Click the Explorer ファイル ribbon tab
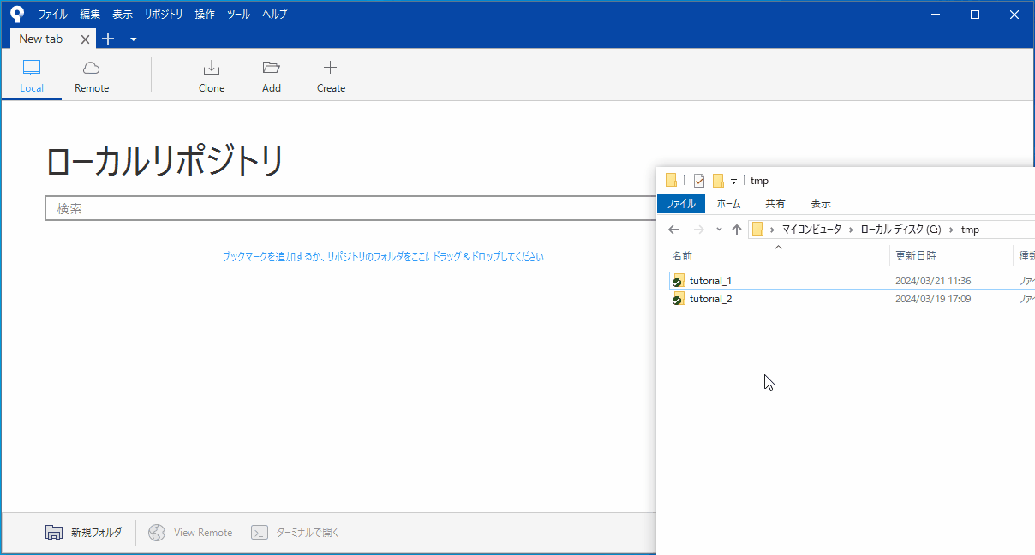Screen dimensions: 1035x555 (681, 203)
